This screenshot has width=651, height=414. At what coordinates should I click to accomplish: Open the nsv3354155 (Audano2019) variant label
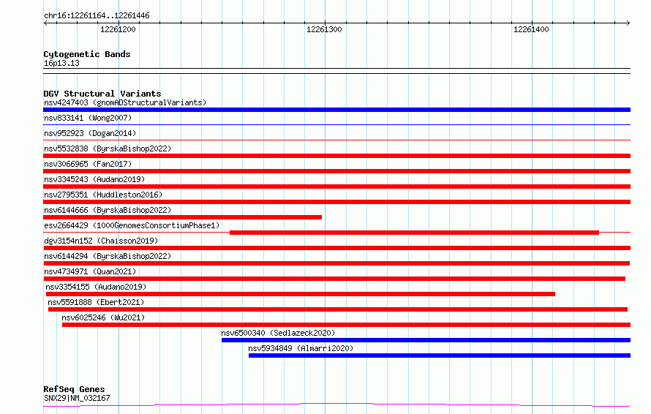click(96, 287)
